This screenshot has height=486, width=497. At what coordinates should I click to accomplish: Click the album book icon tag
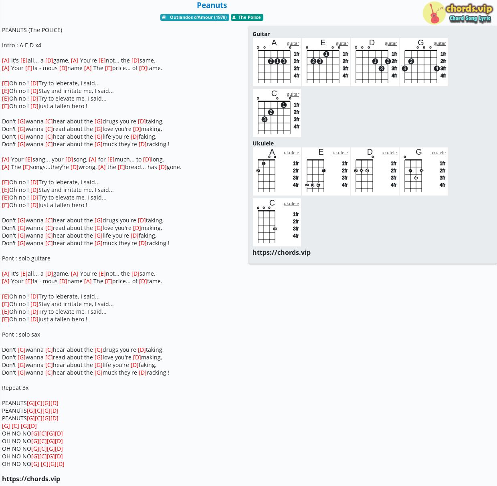pyautogui.click(x=164, y=17)
